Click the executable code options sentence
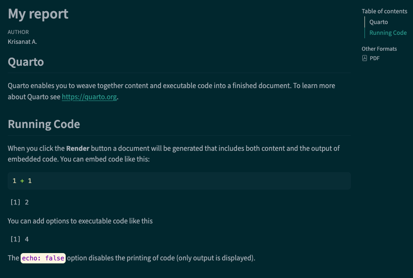This screenshot has width=413, height=278. pos(80,221)
